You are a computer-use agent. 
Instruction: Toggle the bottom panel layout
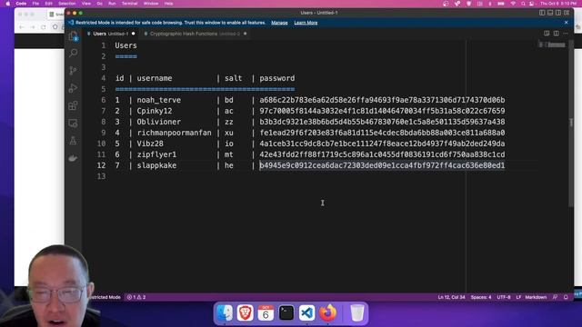[x=550, y=13]
